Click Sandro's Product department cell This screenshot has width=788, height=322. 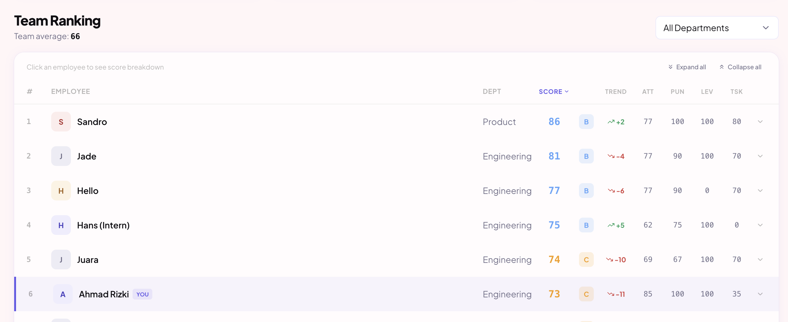point(499,122)
